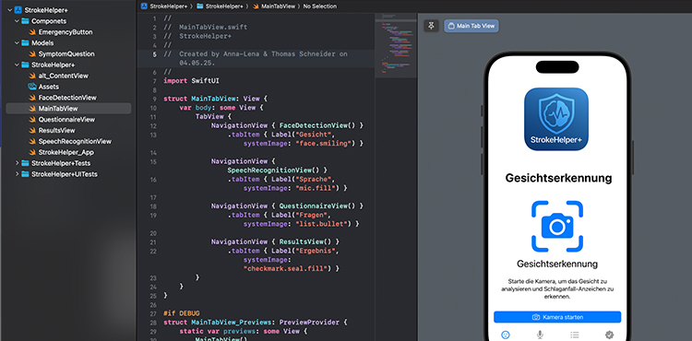Screen dimensions: 692x341
Task: Expand the StrokeHelper+UITests folder
Action: [17, 174]
